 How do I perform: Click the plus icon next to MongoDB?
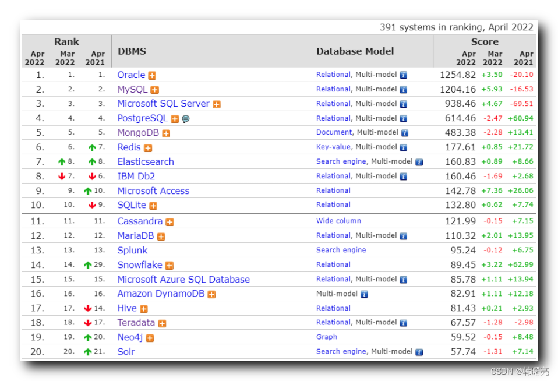(166, 133)
